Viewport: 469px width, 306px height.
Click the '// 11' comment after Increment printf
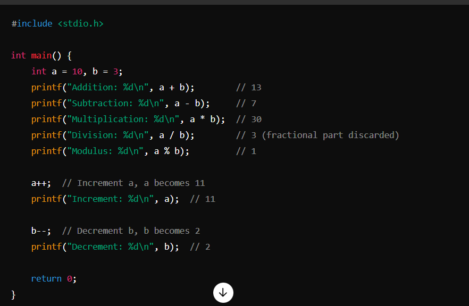[x=203, y=199]
